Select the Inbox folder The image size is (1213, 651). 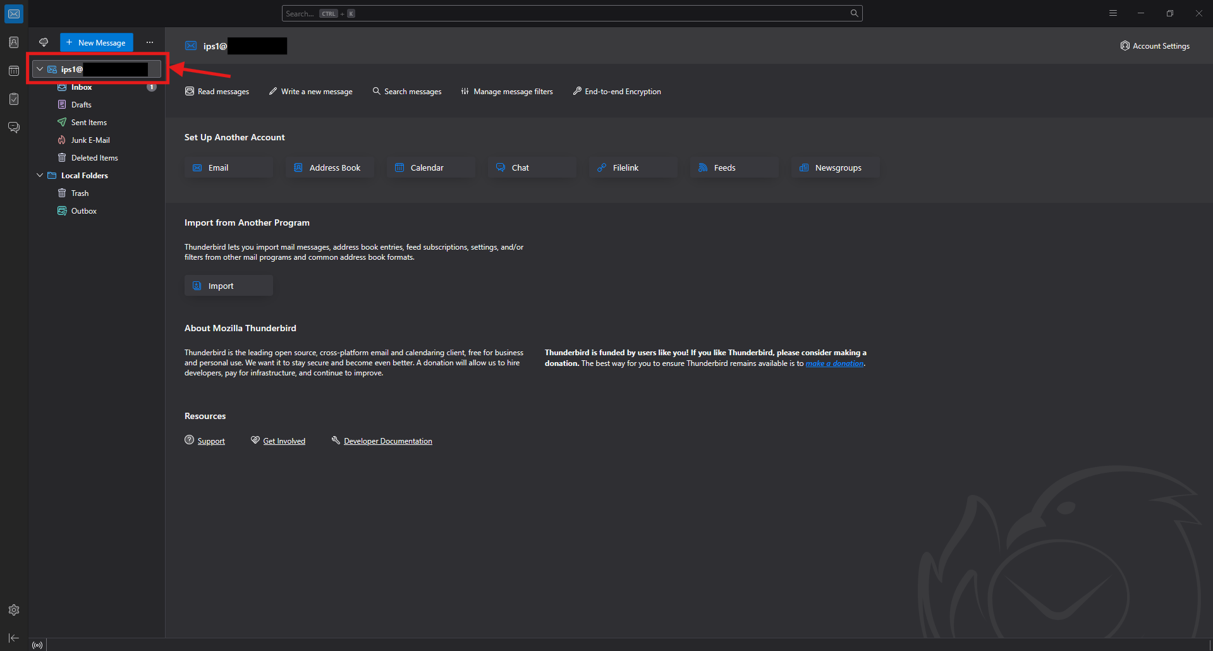pos(82,87)
